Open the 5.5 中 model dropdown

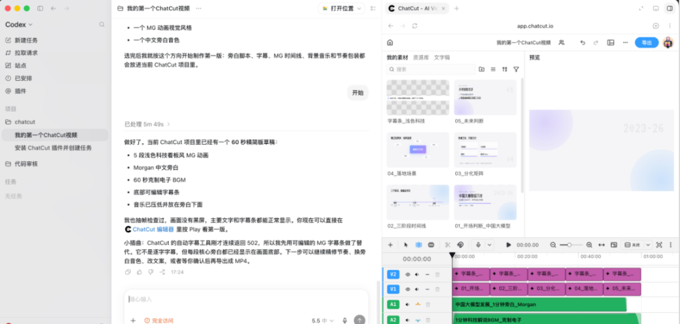pos(323,320)
